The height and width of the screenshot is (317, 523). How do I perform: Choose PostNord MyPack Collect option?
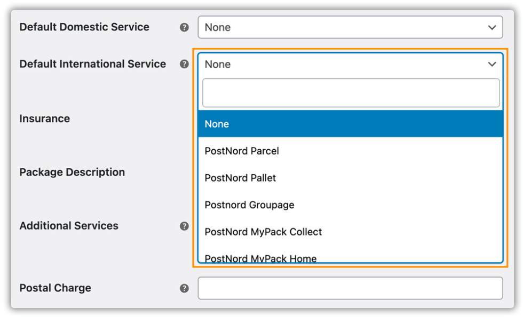pos(350,232)
